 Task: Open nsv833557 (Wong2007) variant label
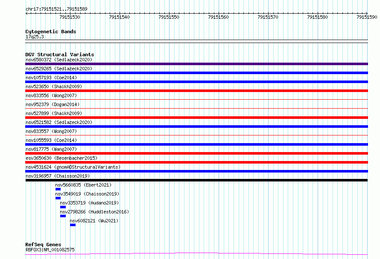tap(51, 131)
